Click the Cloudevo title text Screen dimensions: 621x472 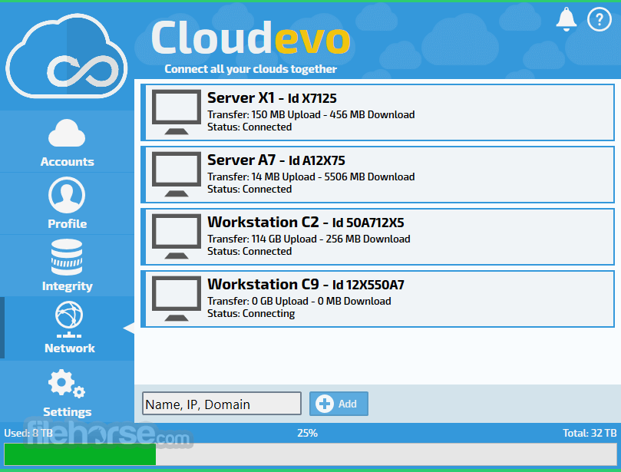click(251, 38)
